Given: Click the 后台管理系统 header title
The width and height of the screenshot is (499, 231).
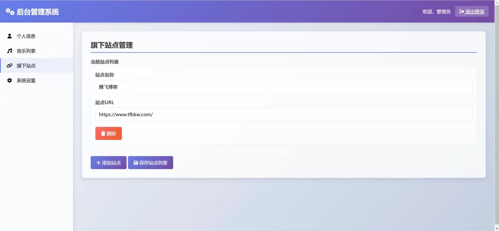Looking at the screenshot, I should pos(38,12).
